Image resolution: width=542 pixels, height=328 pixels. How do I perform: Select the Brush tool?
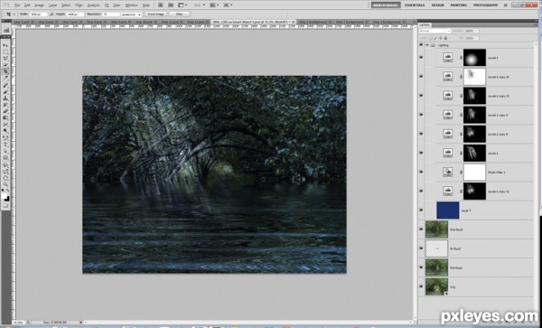tap(6, 91)
